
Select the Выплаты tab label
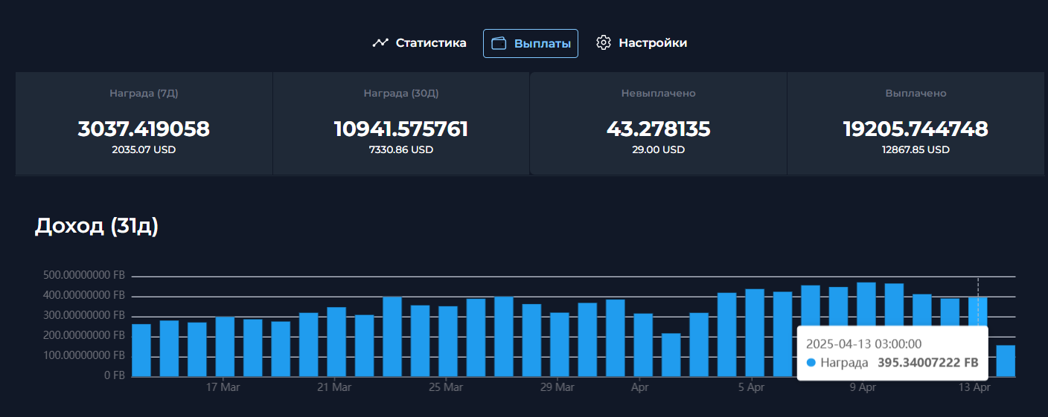543,43
